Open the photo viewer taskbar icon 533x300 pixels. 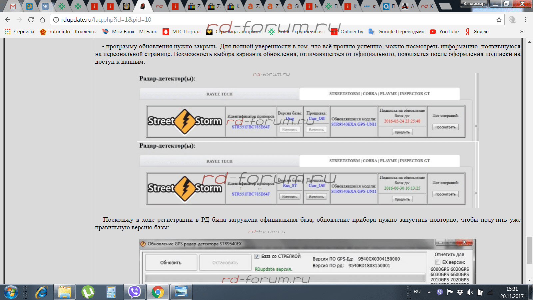coord(181,292)
